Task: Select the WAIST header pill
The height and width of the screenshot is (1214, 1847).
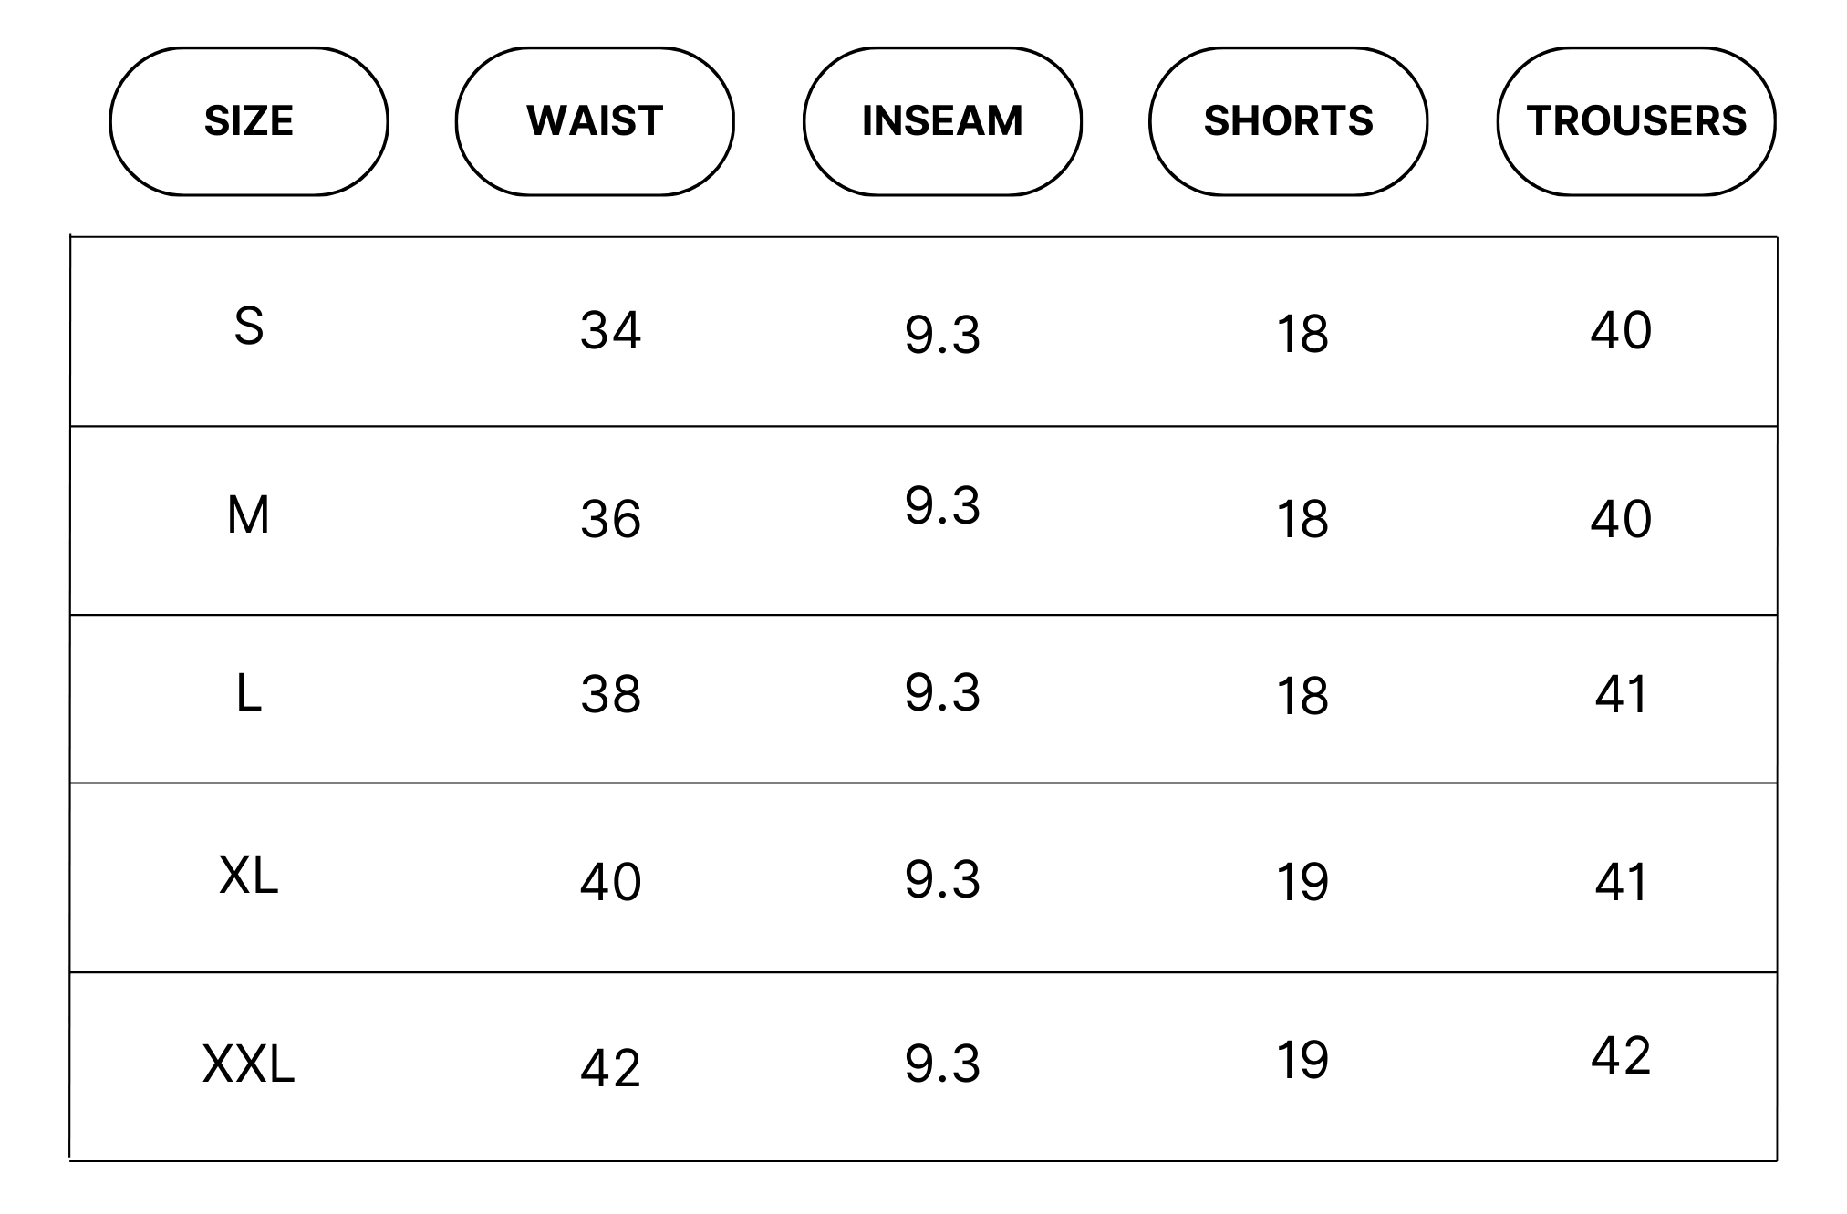Action: tap(595, 121)
